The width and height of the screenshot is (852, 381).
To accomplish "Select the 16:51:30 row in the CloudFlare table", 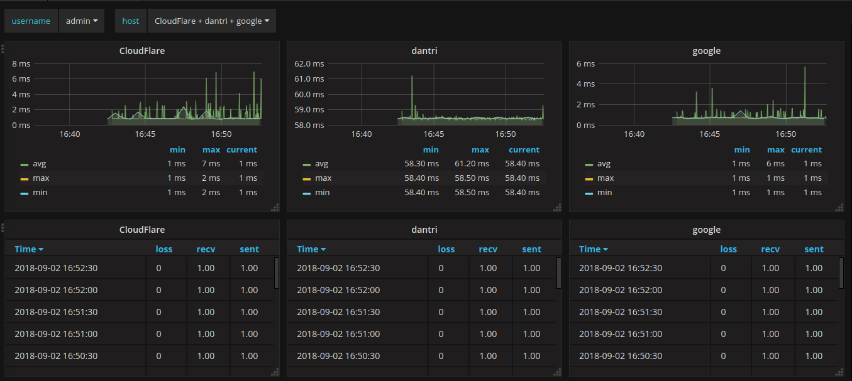I will pos(139,312).
